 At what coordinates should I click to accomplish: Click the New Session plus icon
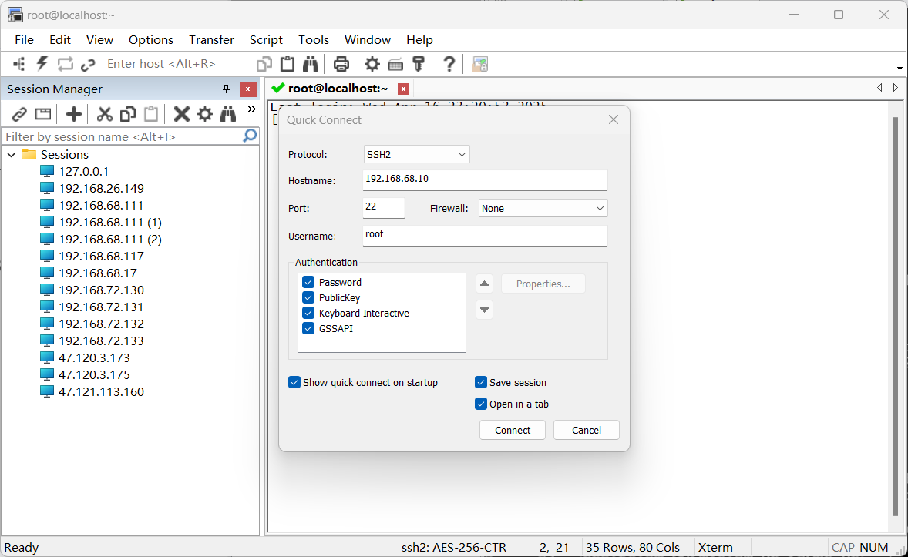tap(74, 115)
